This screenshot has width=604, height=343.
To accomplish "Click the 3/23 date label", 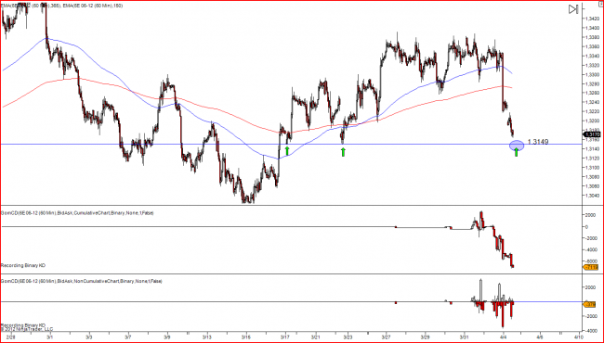I will (348, 336).
